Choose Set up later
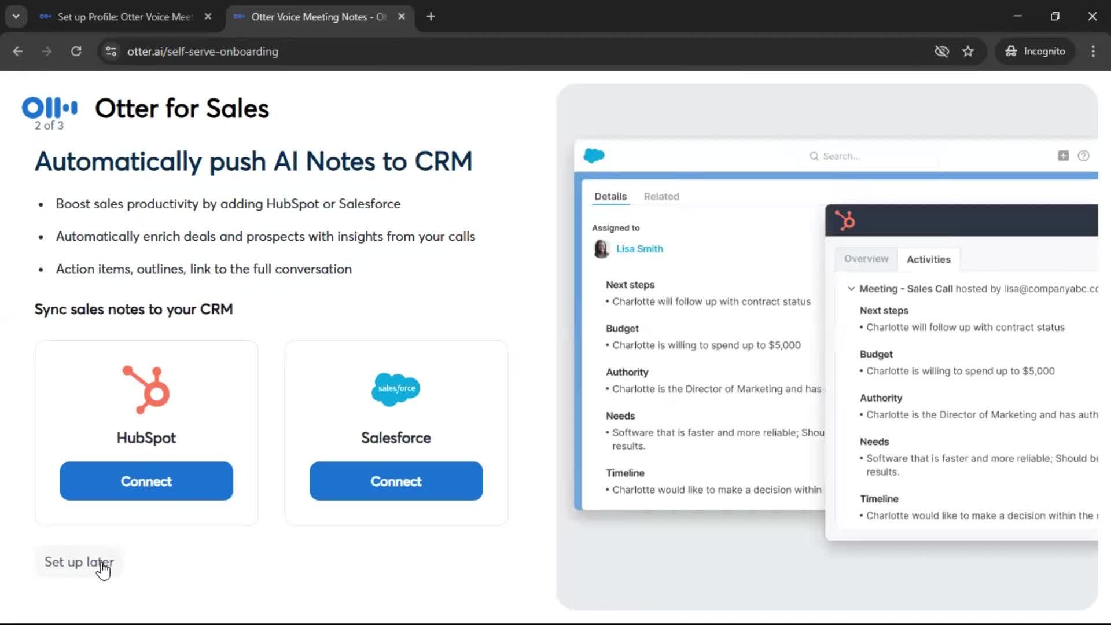This screenshot has width=1111, height=625. (x=79, y=561)
